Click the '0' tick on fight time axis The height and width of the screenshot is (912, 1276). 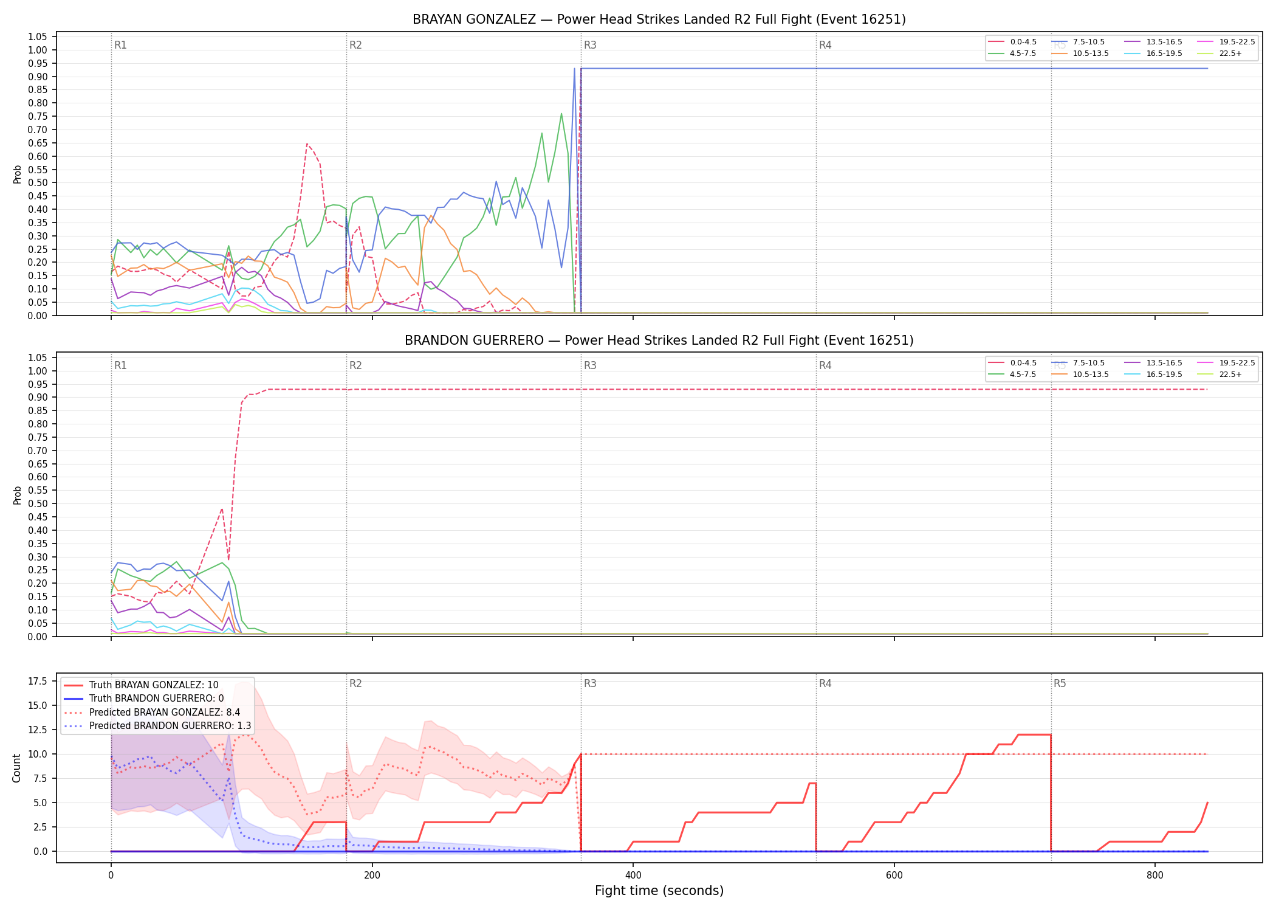(111, 876)
